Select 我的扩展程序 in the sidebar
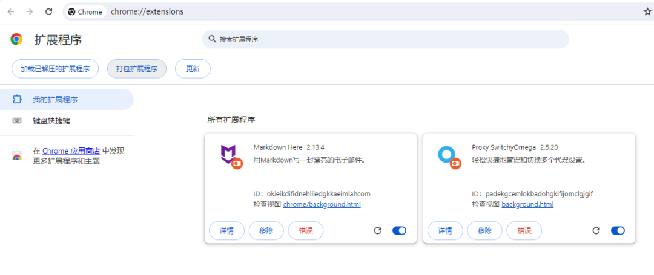 (x=55, y=99)
